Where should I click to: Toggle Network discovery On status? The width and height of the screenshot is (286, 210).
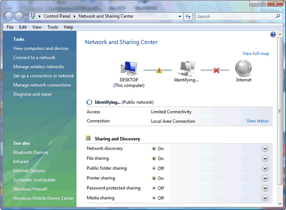click(158, 149)
